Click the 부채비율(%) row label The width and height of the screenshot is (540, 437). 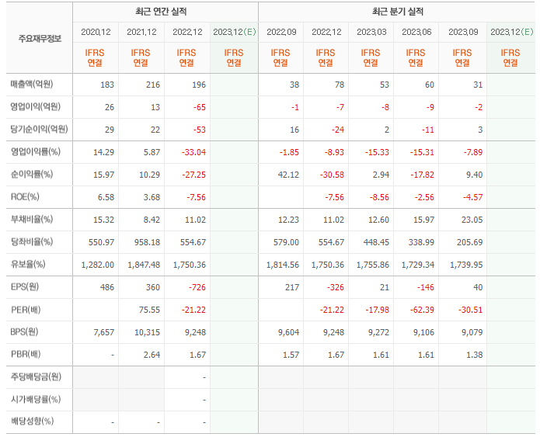32,219
